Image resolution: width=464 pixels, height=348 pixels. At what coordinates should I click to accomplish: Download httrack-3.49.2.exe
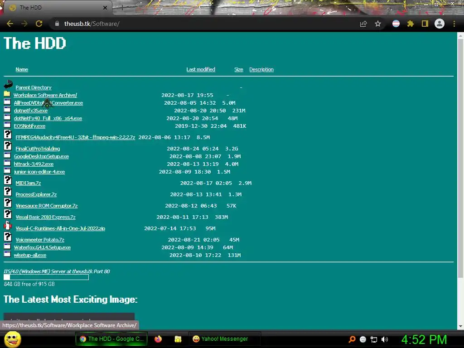coord(34,164)
